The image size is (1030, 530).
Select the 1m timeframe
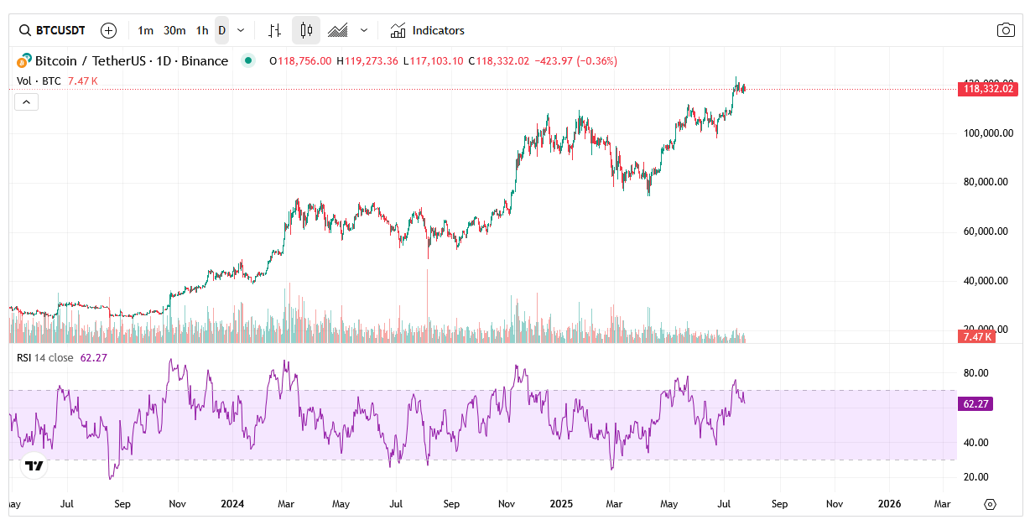pyautogui.click(x=146, y=30)
